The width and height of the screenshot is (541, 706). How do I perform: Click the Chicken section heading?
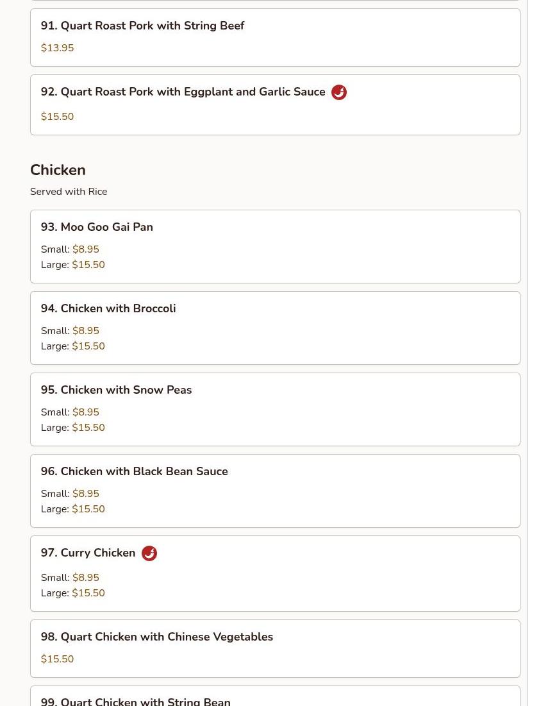(x=58, y=170)
